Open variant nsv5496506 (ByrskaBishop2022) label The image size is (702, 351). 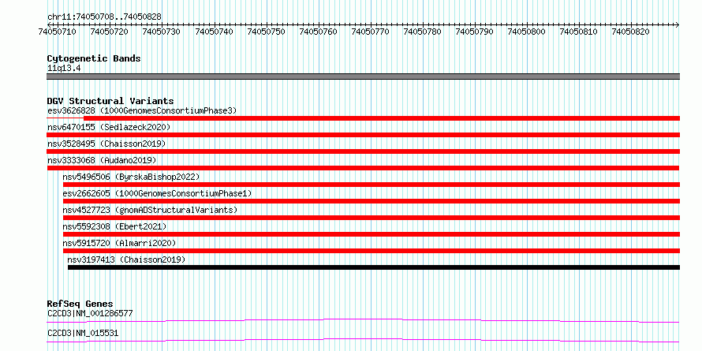click(x=131, y=177)
